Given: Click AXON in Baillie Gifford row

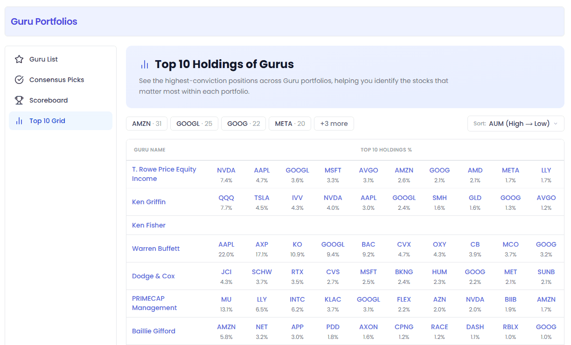Looking at the screenshot, I should [369, 327].
